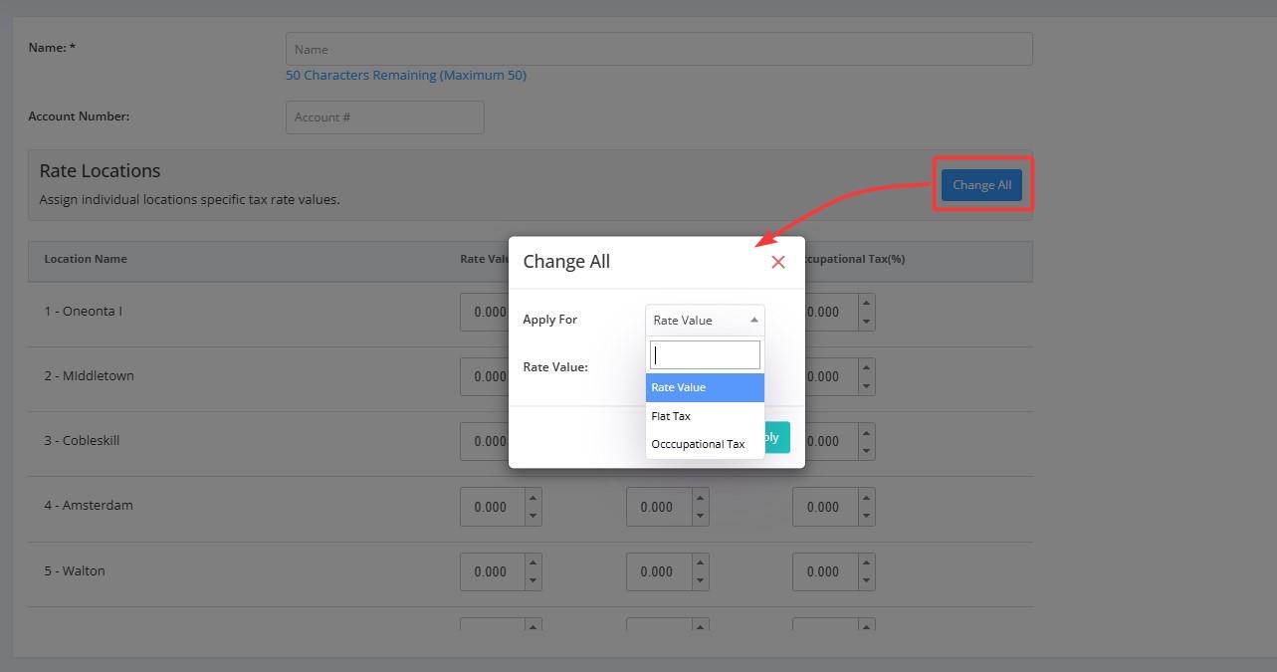Image resolution: width=1277 pixels, height=672 pixels.
Task: Increase Rate Value for 4 - Amsterdam
Action: click(x=533, y=498)
